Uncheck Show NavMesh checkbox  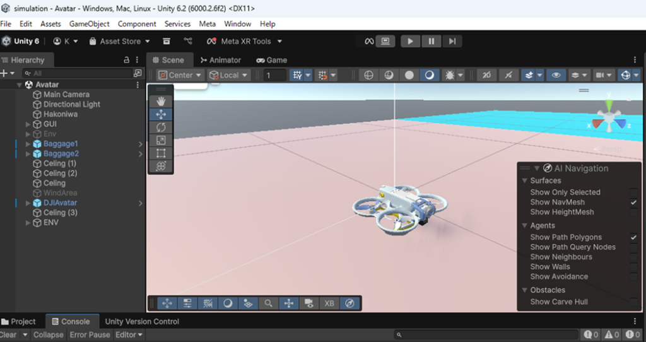click(633, 203)
